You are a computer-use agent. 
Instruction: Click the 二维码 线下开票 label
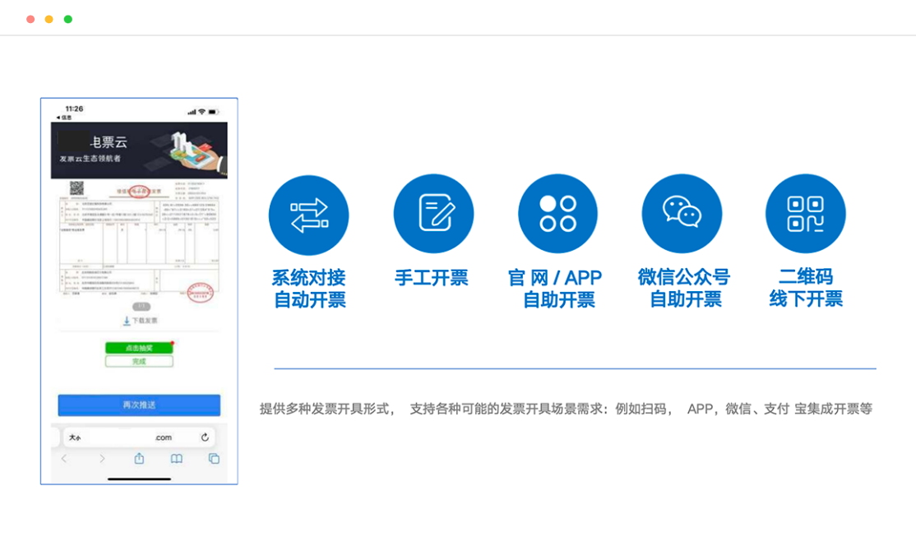coord(806,288)
